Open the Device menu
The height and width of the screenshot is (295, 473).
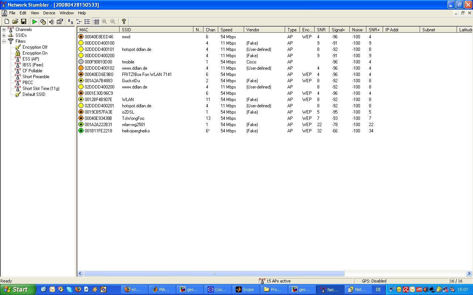49,13
